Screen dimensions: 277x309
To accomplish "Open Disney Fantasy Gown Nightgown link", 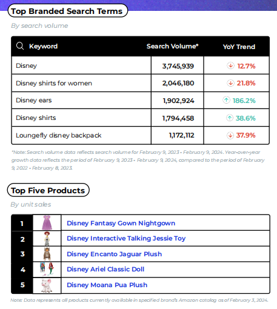I will tap(121, 223).
